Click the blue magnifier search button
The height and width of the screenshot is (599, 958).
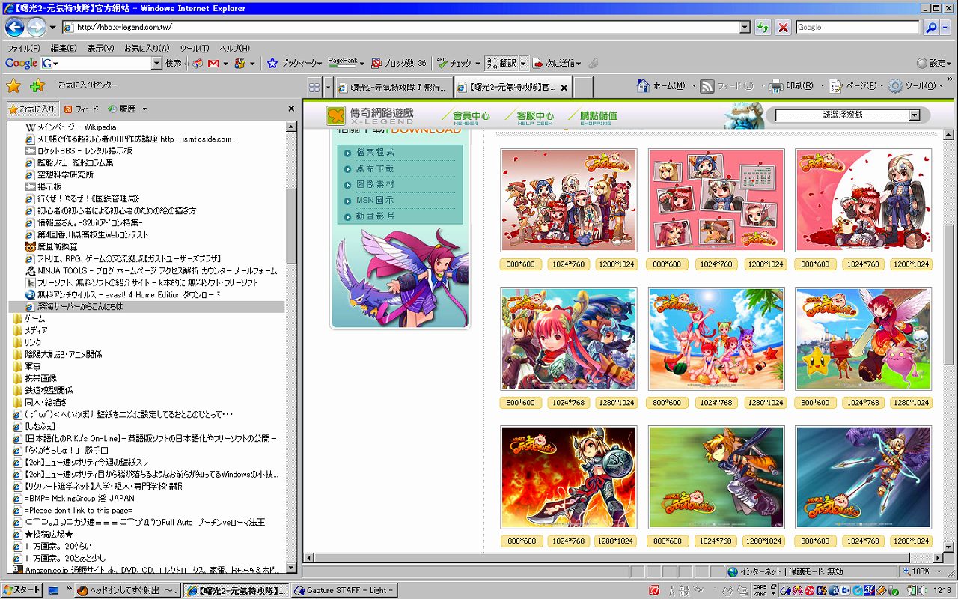tap(931, 28)
